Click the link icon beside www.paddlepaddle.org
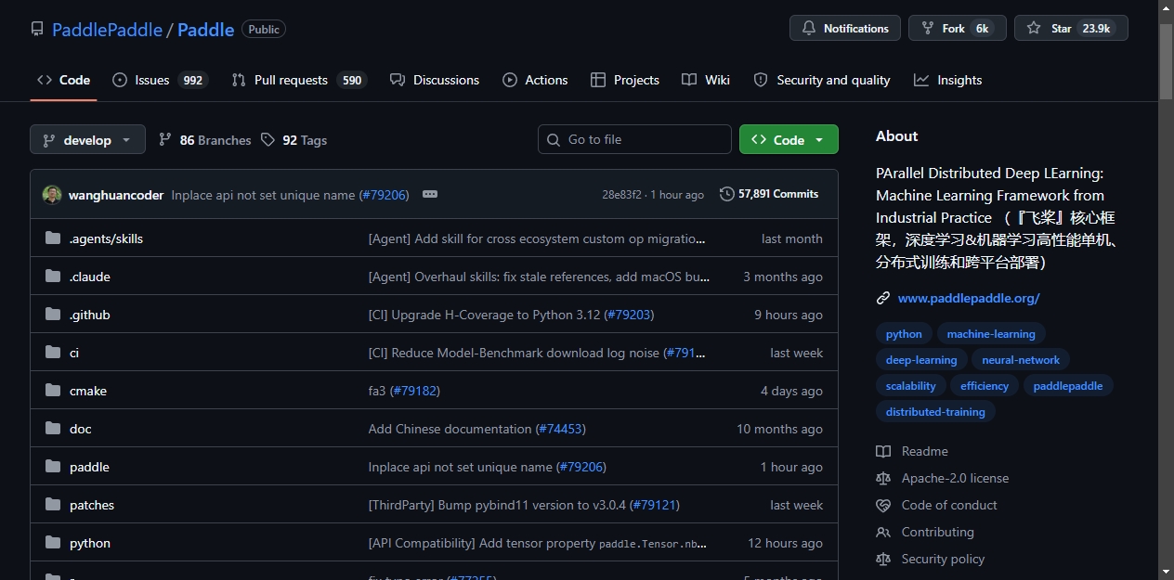Screen dimensions: 1174x580 coord(883,298)
